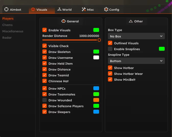Toggle the Draw Skeleton checkbox
The image size is (172, 137).
[x=45, y=52]
